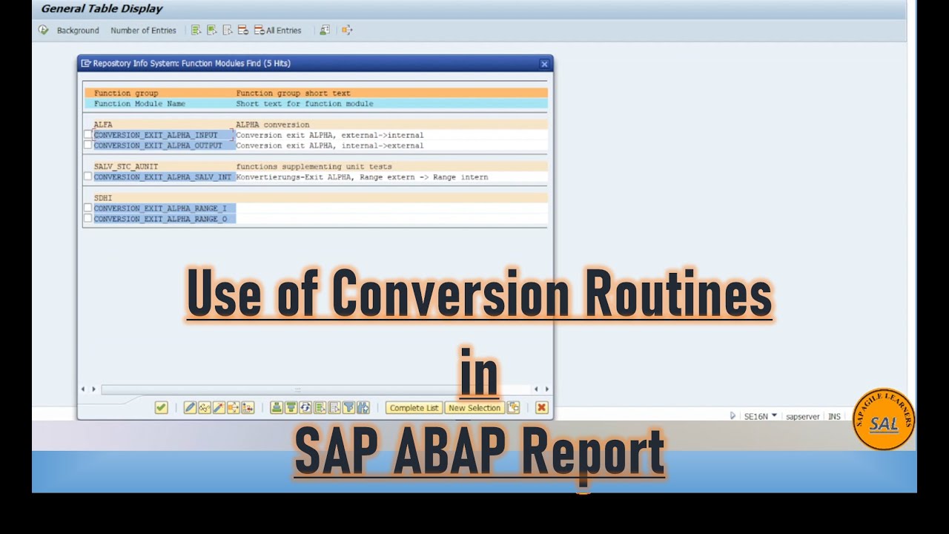Image resolution: width=949 pixels, height=534 pixels.
Task: Click the binoculars Find icon in dialog
Action: 363,407
